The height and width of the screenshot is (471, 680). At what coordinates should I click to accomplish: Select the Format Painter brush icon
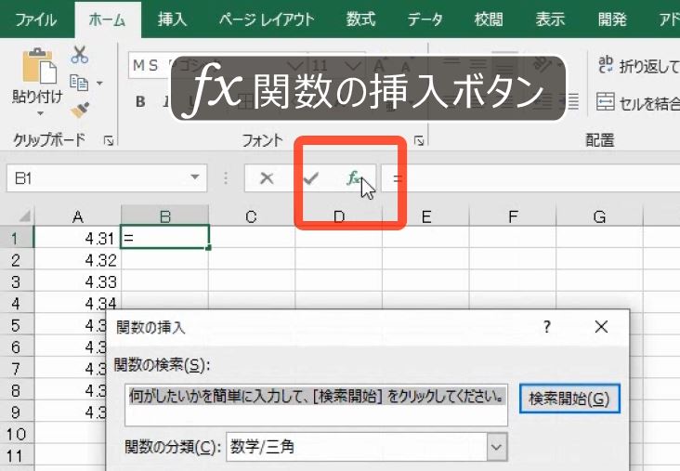tap(80, 110)
